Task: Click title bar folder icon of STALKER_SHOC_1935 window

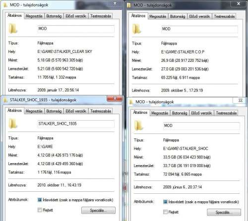Action: pos(5,100)
